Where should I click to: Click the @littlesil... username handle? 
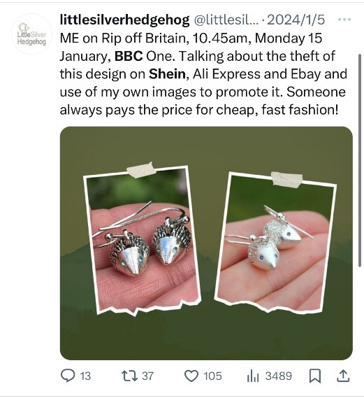[226, 20]
